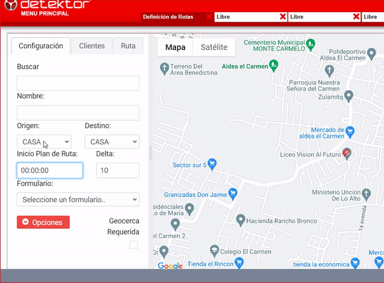Screen dimensions: 384x283
Task: Click the Gt location marker
Action: coord(164,252)
